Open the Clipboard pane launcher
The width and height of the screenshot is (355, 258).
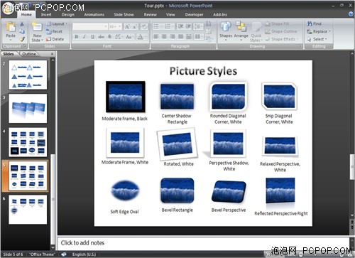25,46
